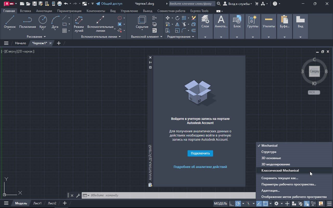The height and width of the screenshot is (208, 333).
Task: Choose the hatch pattern tool in Рисование
Action: coord(65,31)
